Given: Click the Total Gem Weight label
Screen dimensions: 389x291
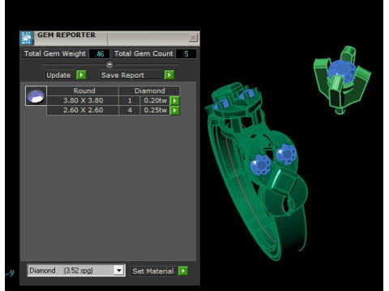Looking at the screenshot, I should click(55, 53).
